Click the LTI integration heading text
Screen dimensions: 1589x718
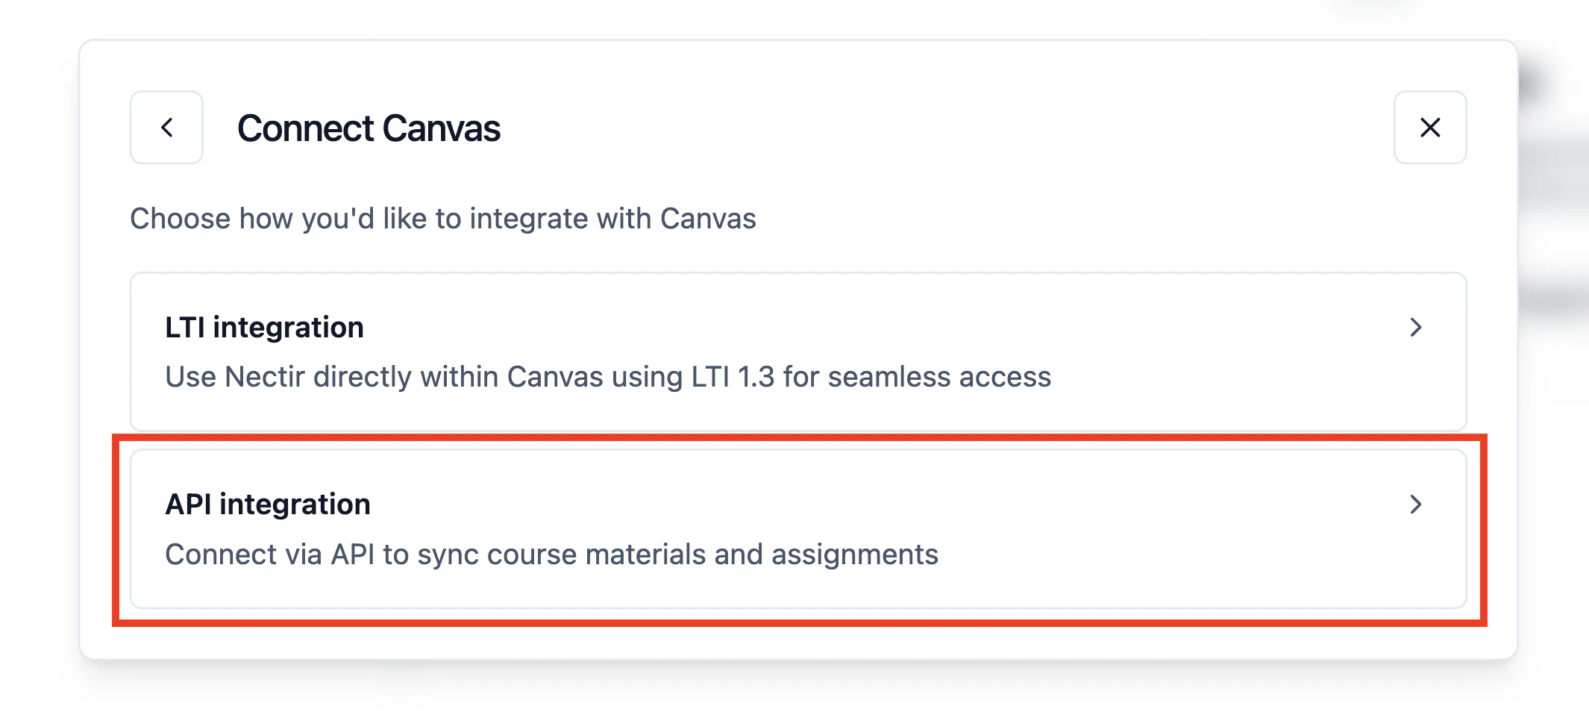(x=264, y=327)
